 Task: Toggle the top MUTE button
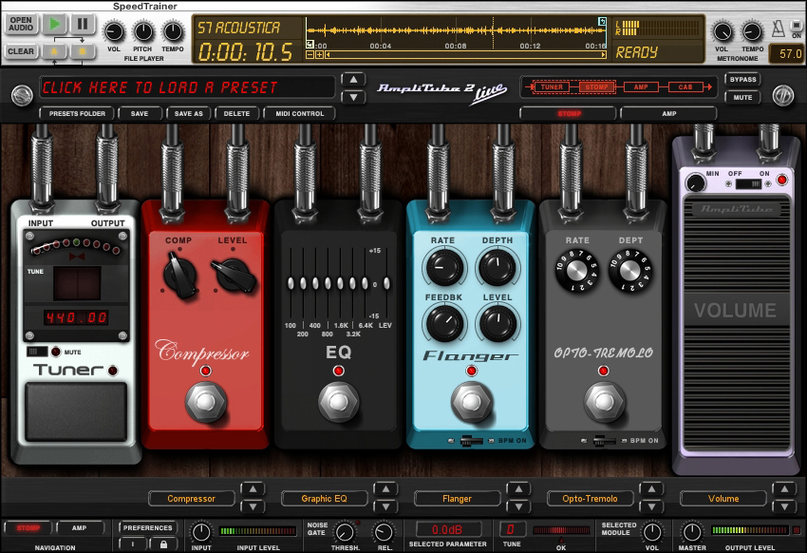[x=743, y=97]
